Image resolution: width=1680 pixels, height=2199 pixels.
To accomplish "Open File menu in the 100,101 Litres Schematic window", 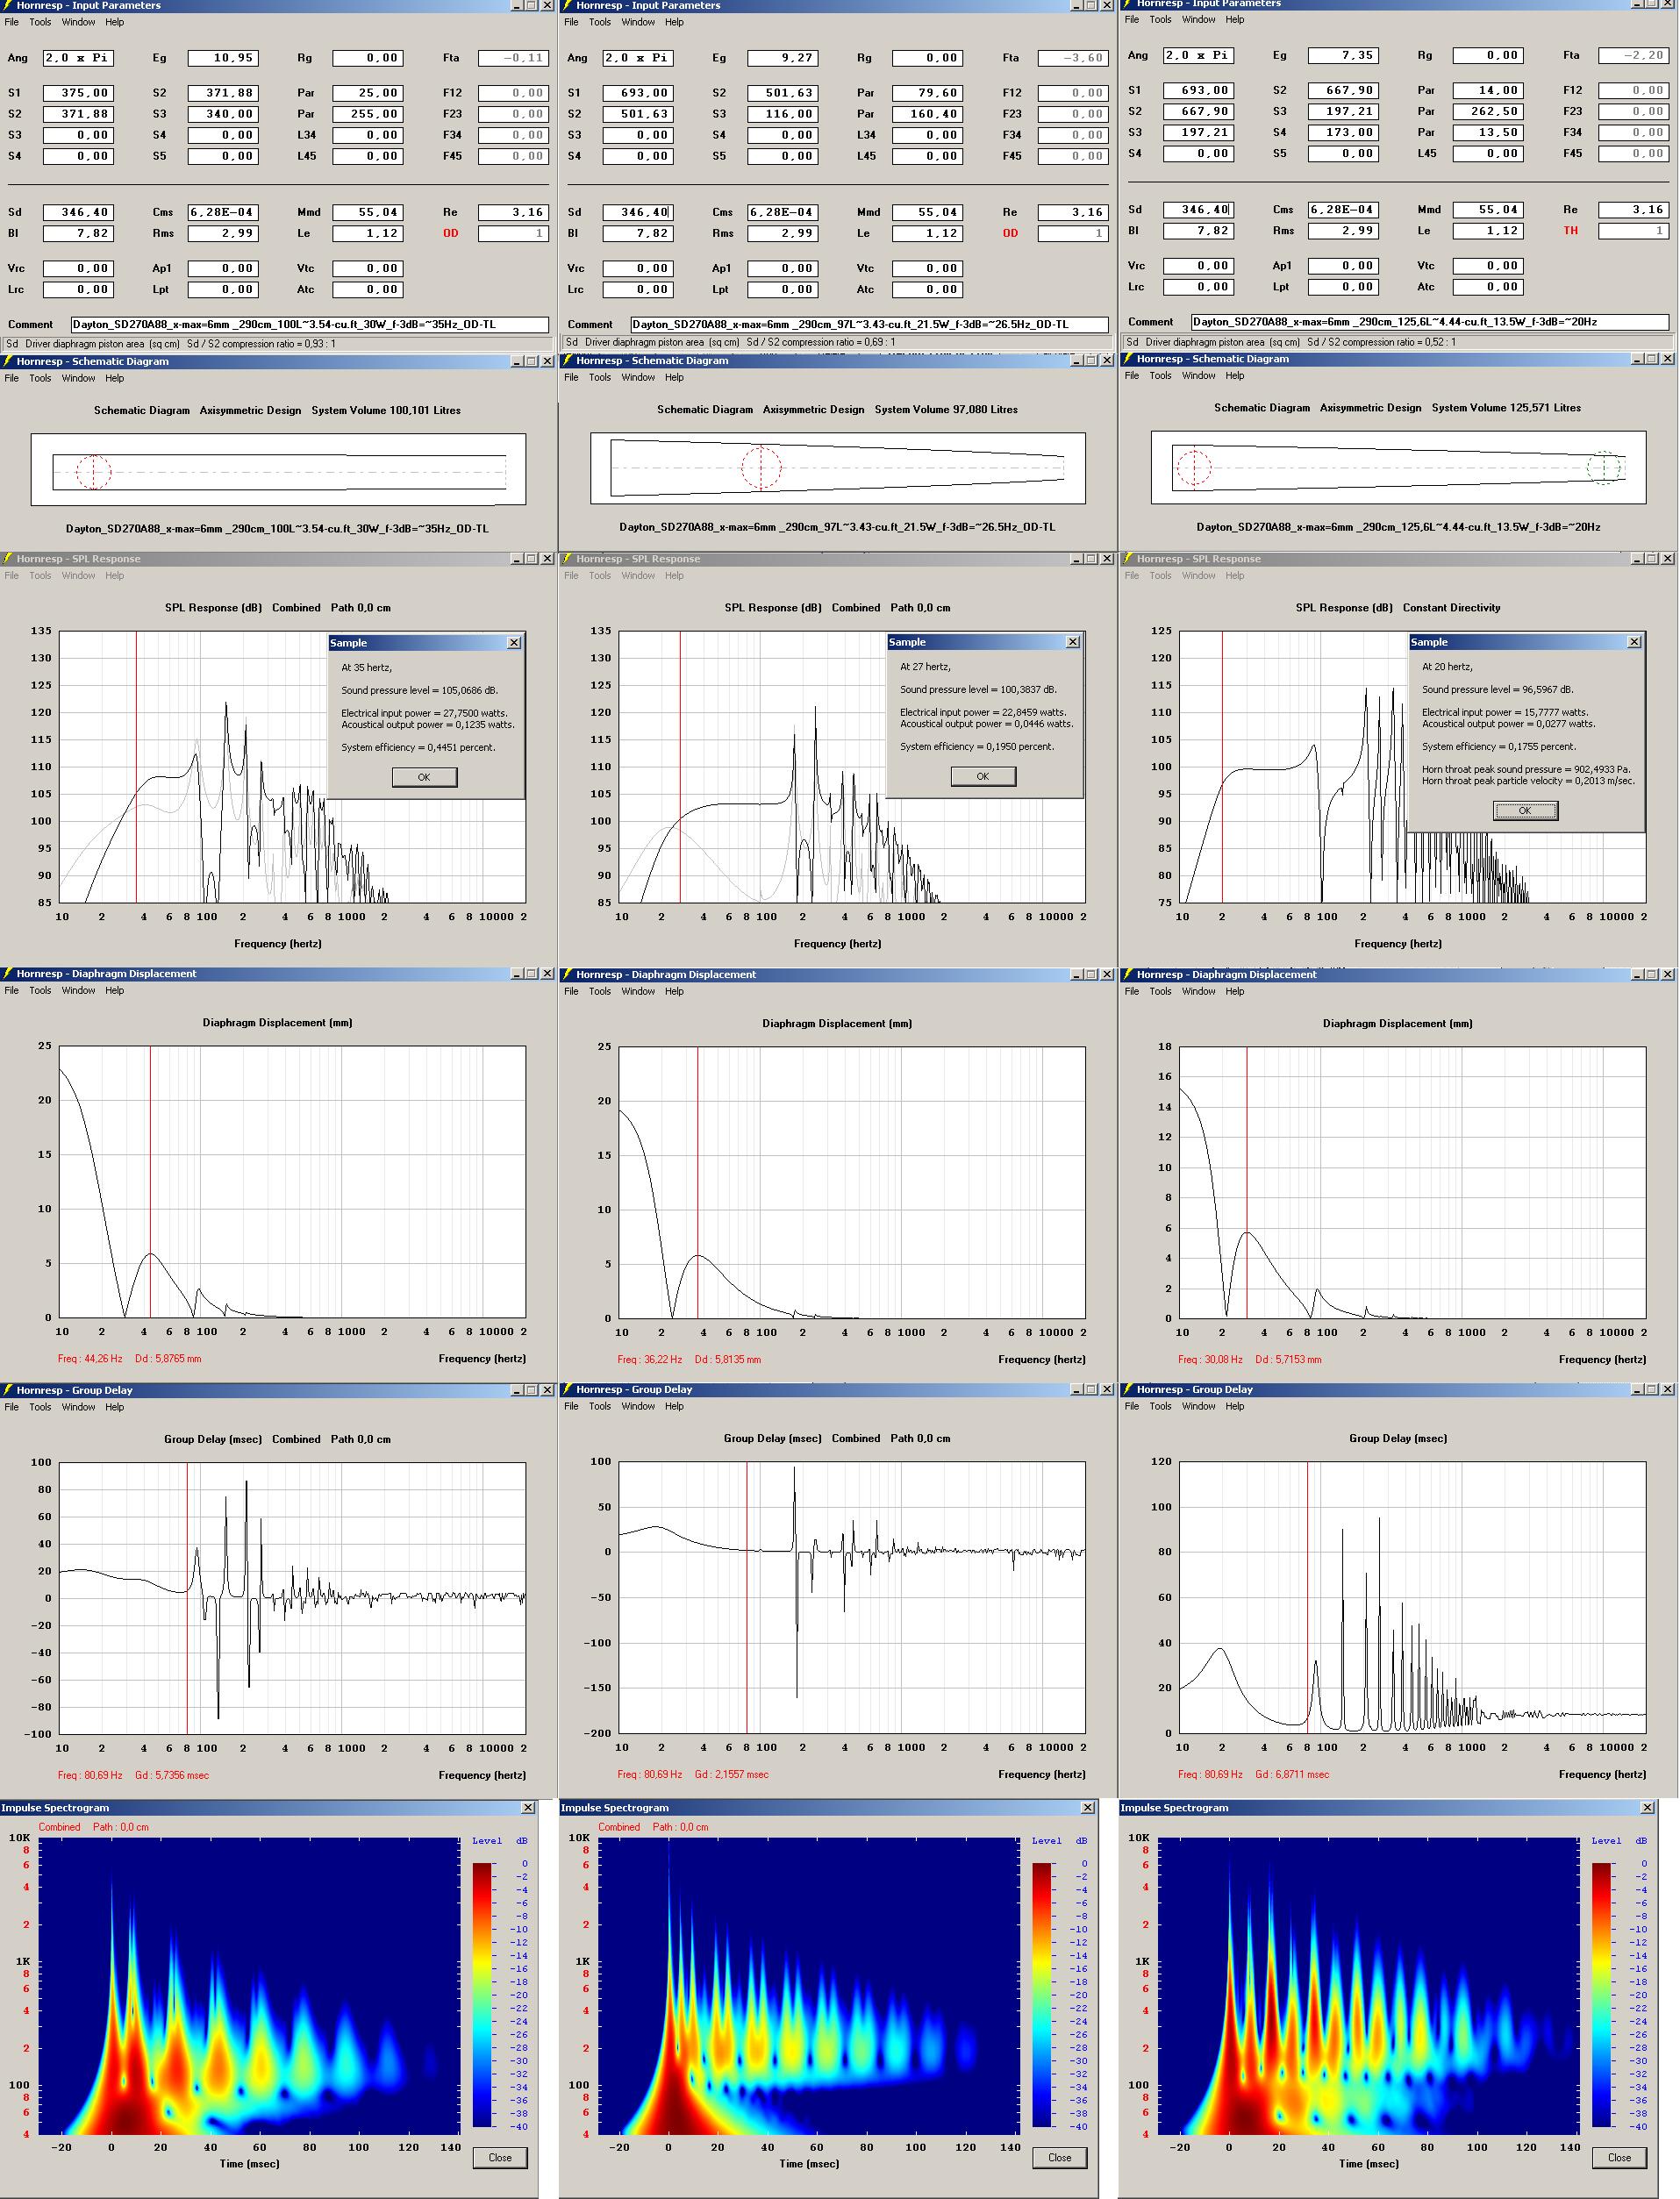I will point(12,379).
